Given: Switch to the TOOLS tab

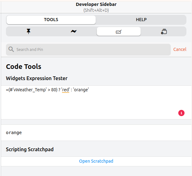Looking at the screenshot, I should pos(51,20).
